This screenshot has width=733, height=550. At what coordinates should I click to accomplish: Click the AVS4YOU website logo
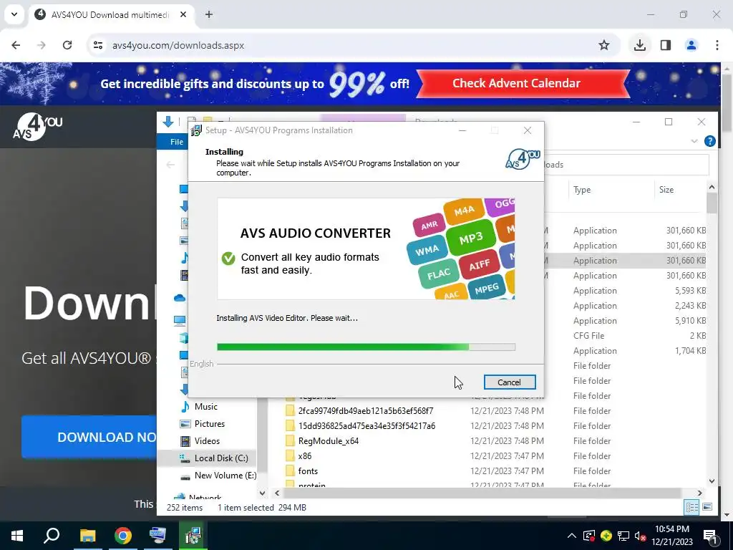[x=37, y=126]
